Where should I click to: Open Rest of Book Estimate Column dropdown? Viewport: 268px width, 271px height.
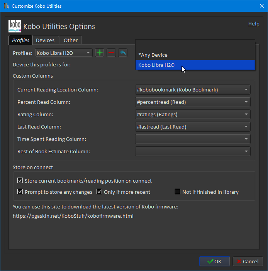[x=193, y=151]
